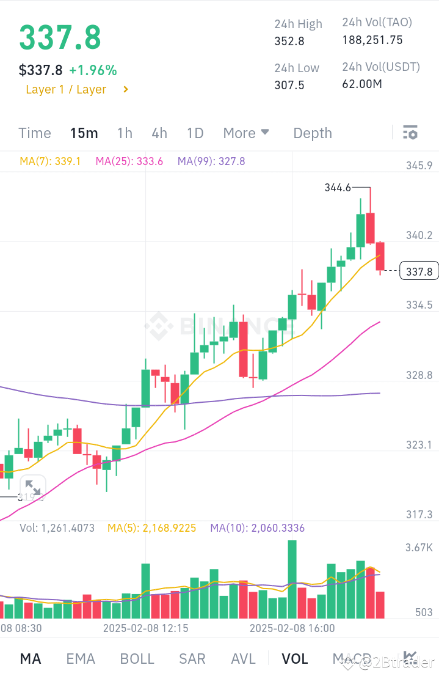Click the tallest green volume bar
Viewport: 439px width, 676px height.
coord(292,579)
